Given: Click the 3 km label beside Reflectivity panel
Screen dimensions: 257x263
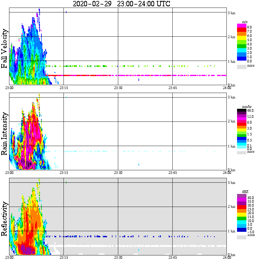Looking at the screenshot, I should click(231, 183).
